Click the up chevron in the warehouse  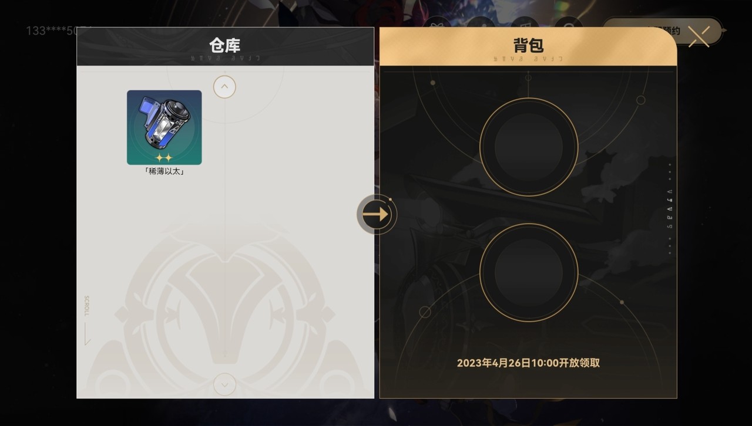(x=224, y=87)
